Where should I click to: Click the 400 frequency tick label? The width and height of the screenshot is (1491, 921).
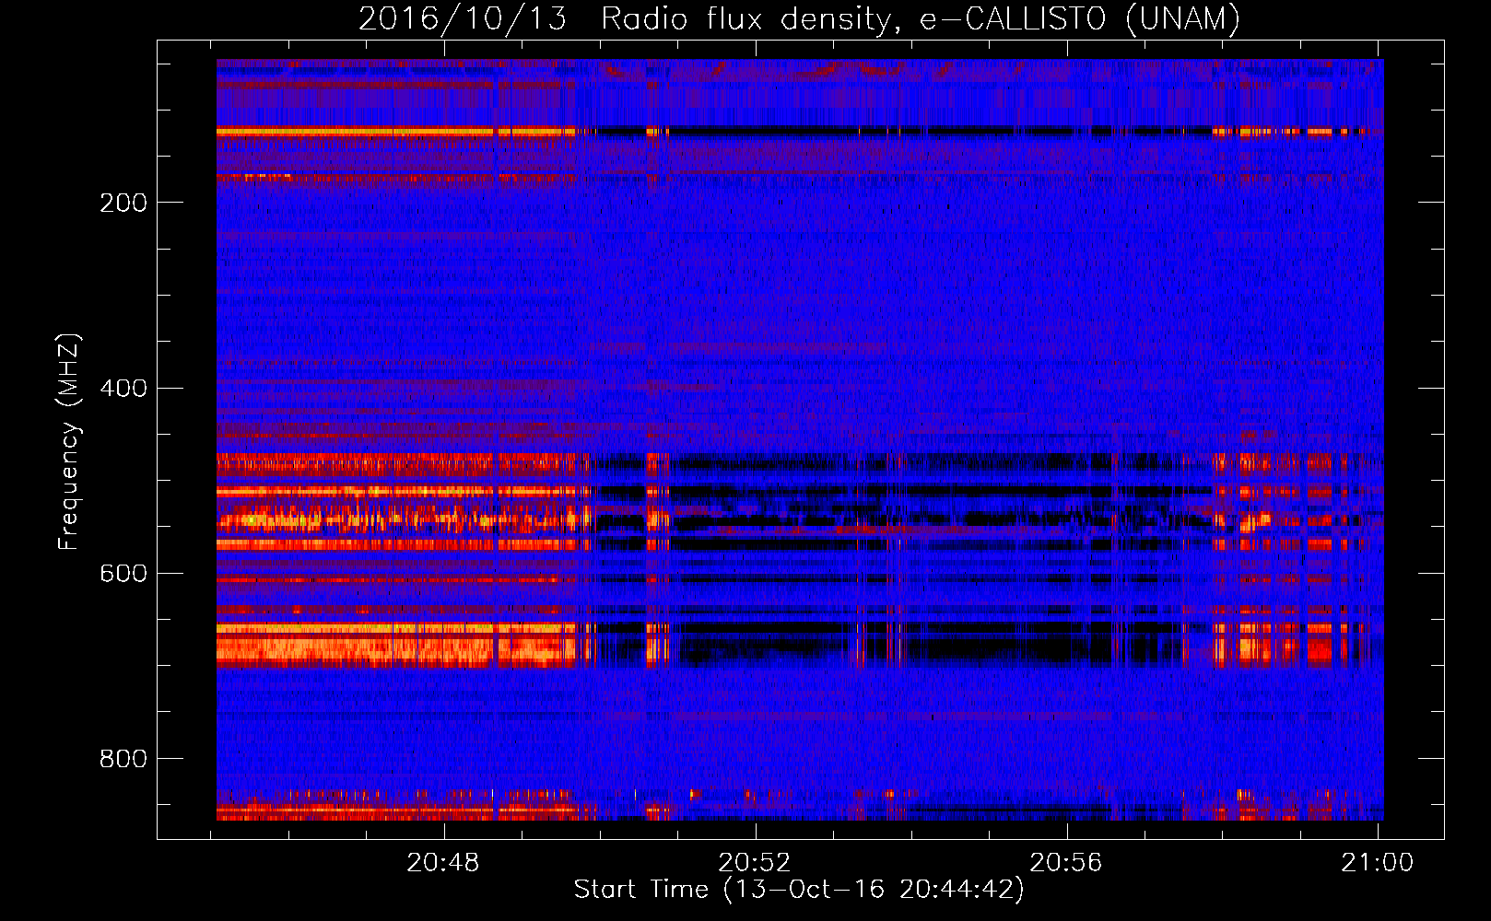[123, 388]
